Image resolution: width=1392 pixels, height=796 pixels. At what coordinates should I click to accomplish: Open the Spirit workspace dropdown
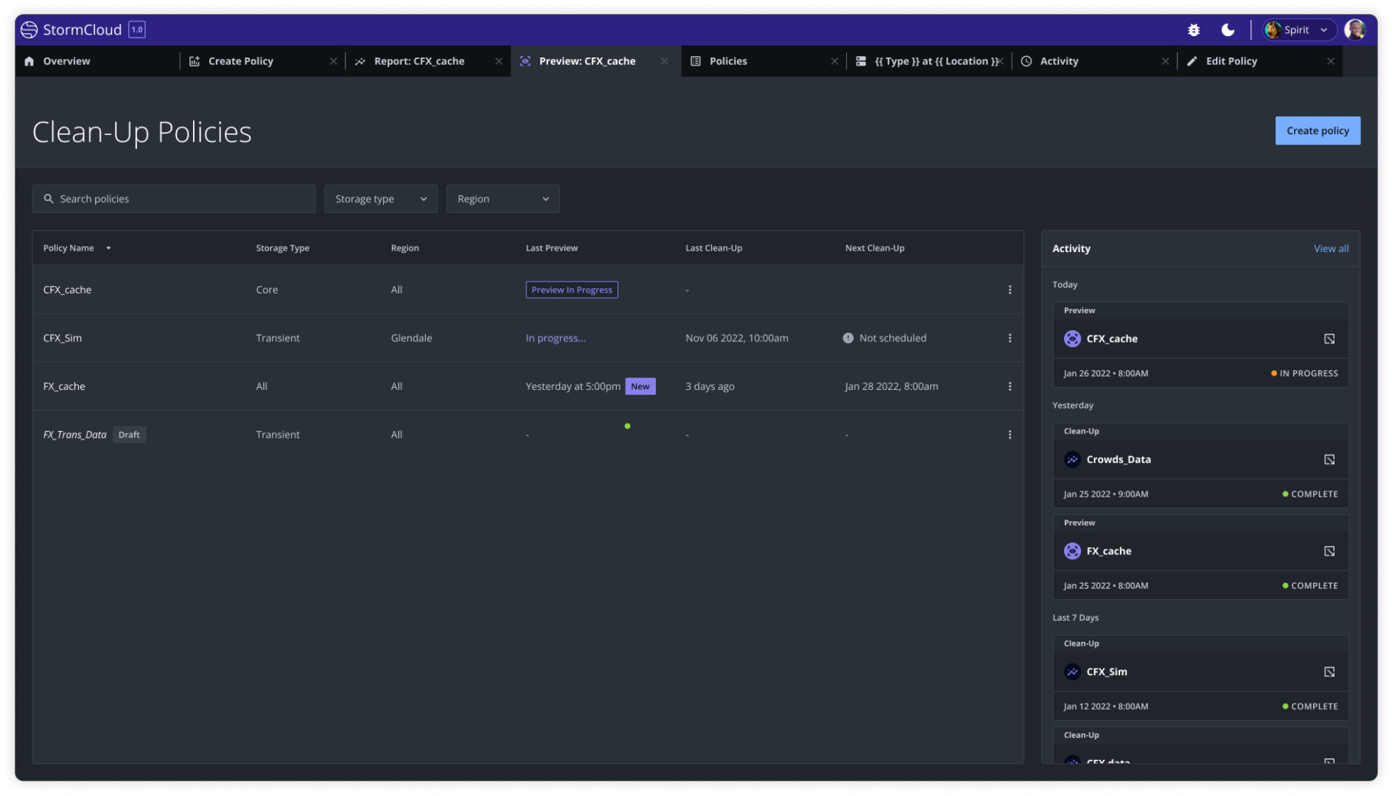(x=1299, y=29)
